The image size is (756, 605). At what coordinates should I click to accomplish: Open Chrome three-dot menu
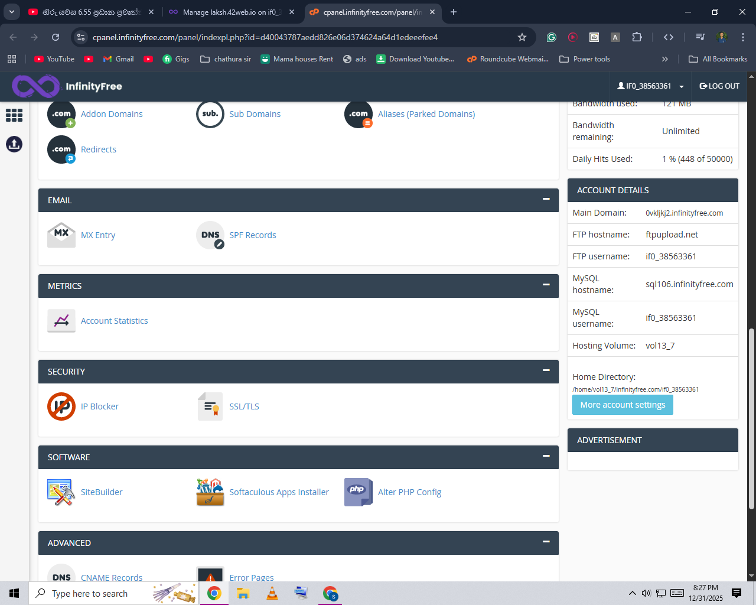click(743, 37)
